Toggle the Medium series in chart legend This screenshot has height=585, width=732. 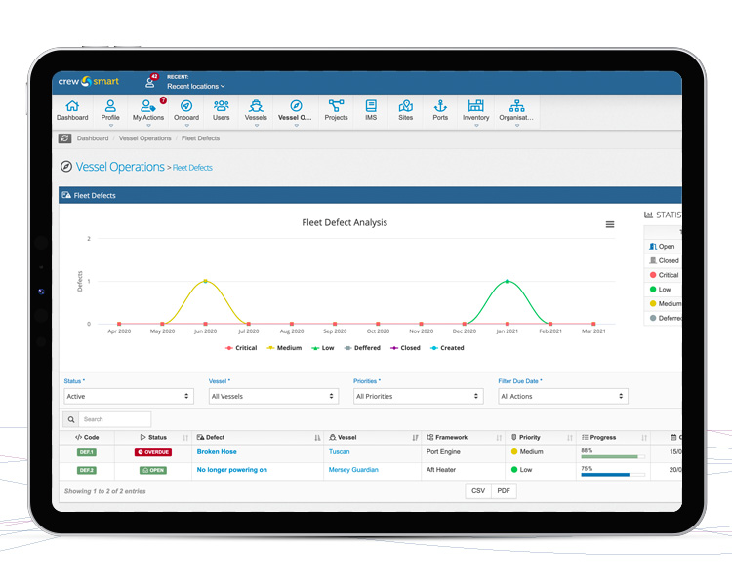(x=284, y=348)
